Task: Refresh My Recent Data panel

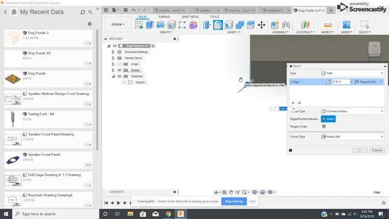Action: pyautogui.click(x=83, y=12)
